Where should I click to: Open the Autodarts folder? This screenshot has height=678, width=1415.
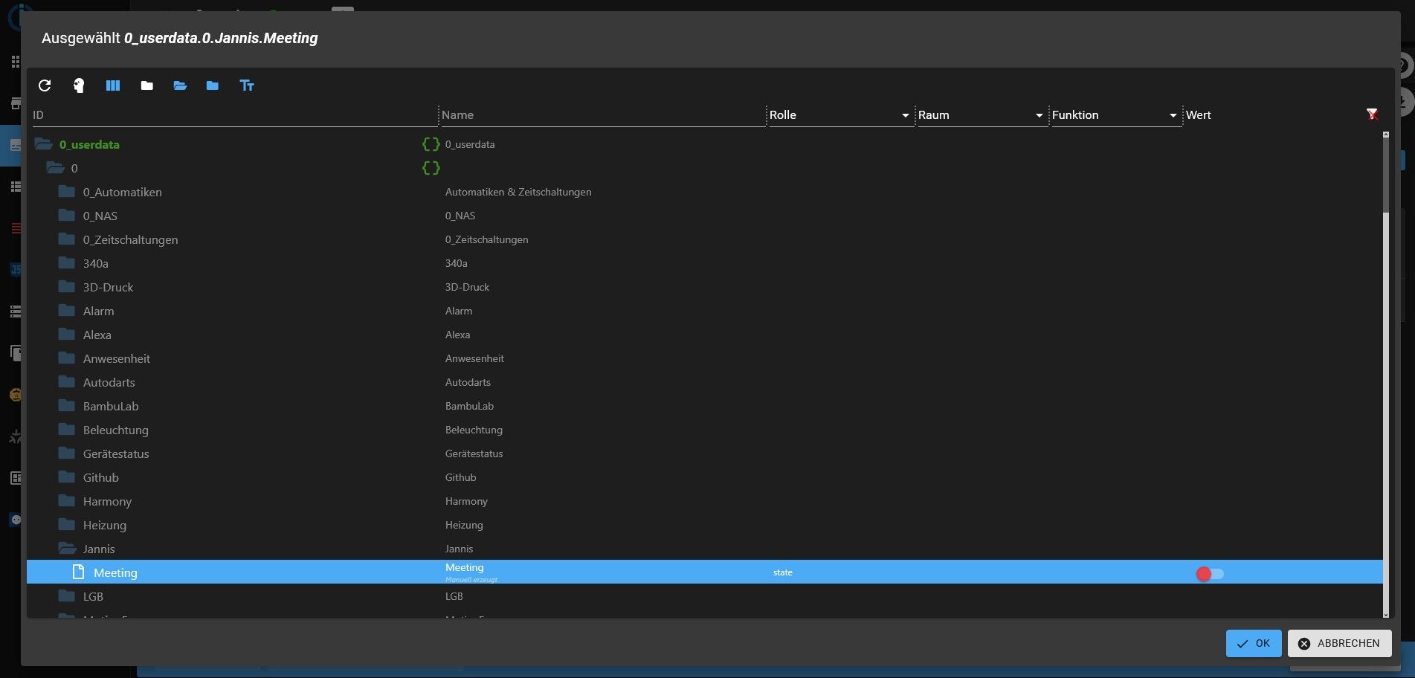point(67,382)
